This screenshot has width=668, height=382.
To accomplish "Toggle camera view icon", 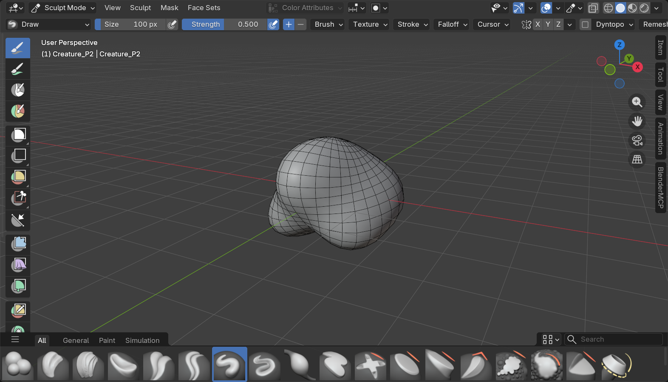I will [637, 140].
